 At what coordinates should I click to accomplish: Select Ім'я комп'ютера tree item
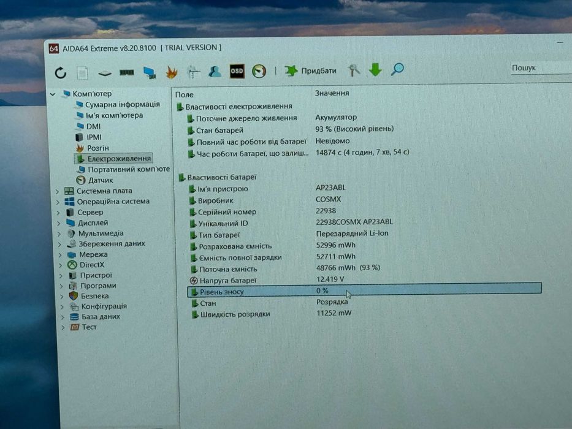[x=110, y=116]
